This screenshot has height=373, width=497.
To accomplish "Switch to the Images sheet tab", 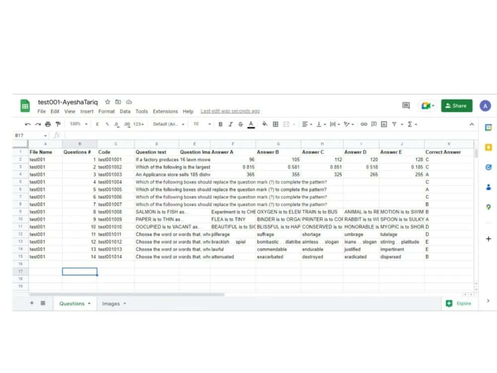I will [x=114, y=303].
